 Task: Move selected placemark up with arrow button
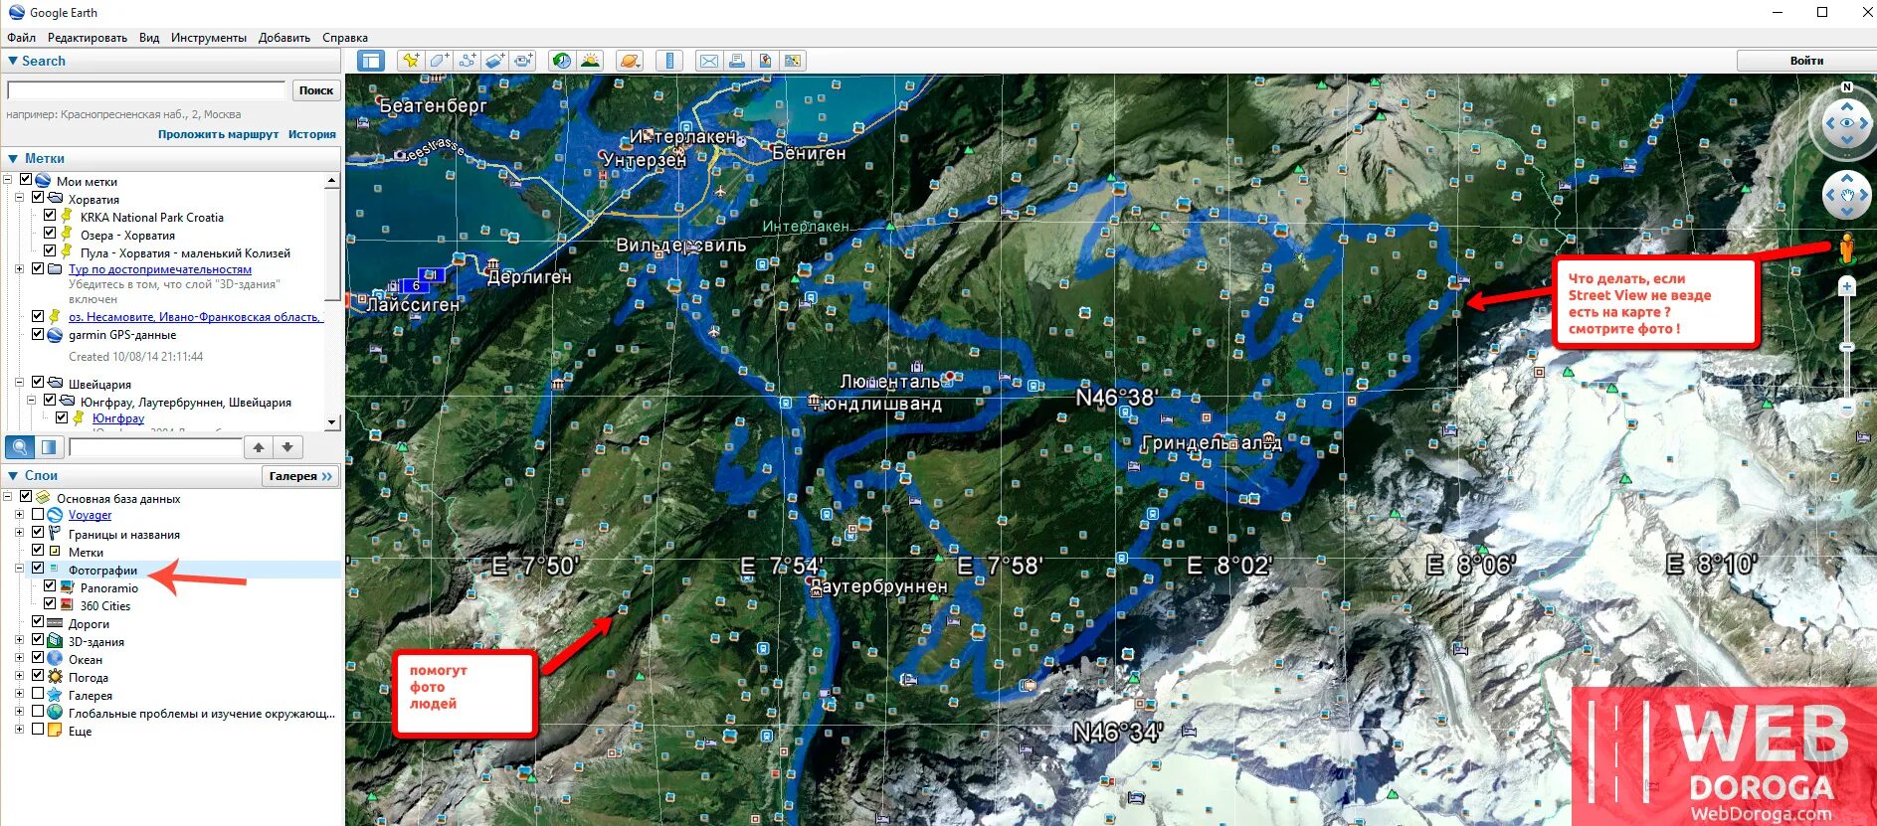click(259, 447)
